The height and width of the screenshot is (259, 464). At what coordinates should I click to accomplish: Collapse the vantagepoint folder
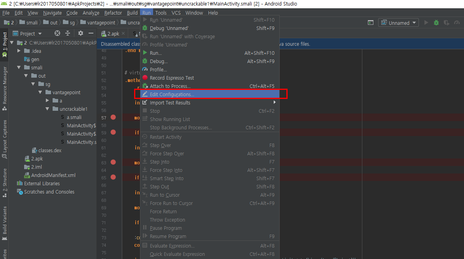pyautogui.click(x=40, y=92)
